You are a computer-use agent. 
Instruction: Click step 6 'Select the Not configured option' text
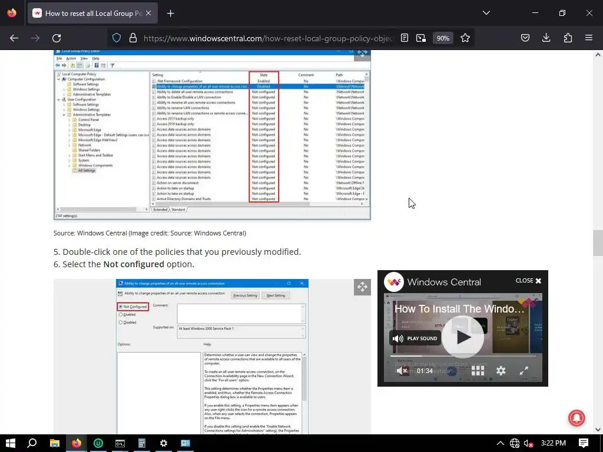(x=124, y=264)
